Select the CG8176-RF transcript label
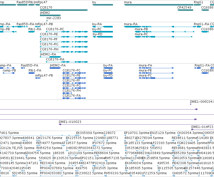This screenshot has width=214, height=177. 49,39
